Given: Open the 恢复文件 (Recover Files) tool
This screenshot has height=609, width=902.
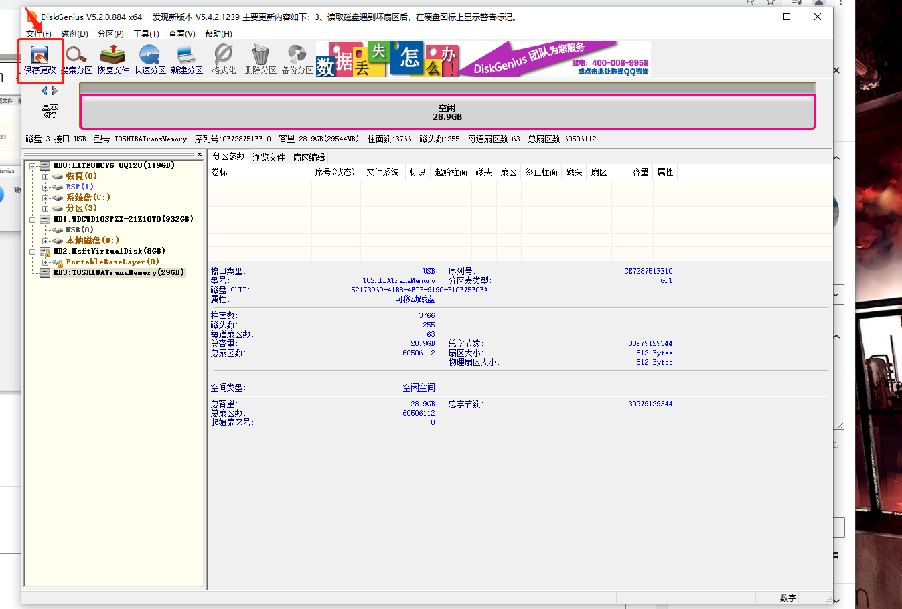Looking at the screenshot, I should click(113, 59).
